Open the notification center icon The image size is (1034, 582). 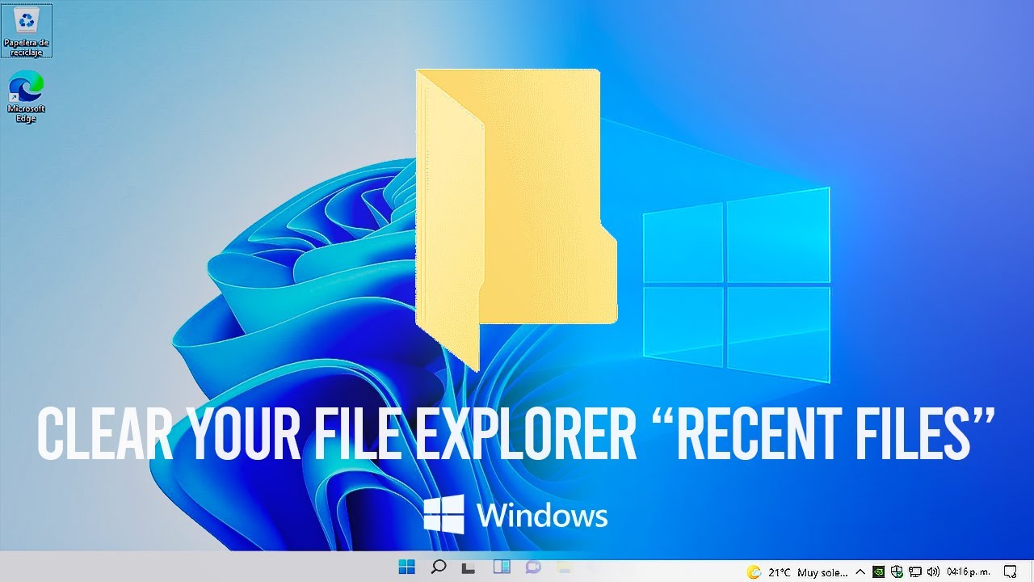pos(1009,571)
